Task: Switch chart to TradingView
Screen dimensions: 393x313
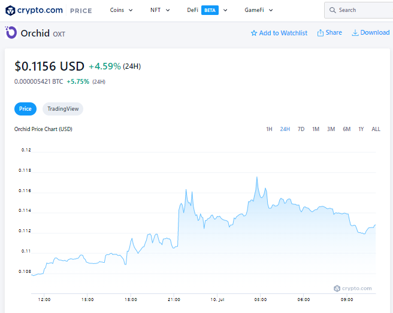Action: click(x=63, y=109)
